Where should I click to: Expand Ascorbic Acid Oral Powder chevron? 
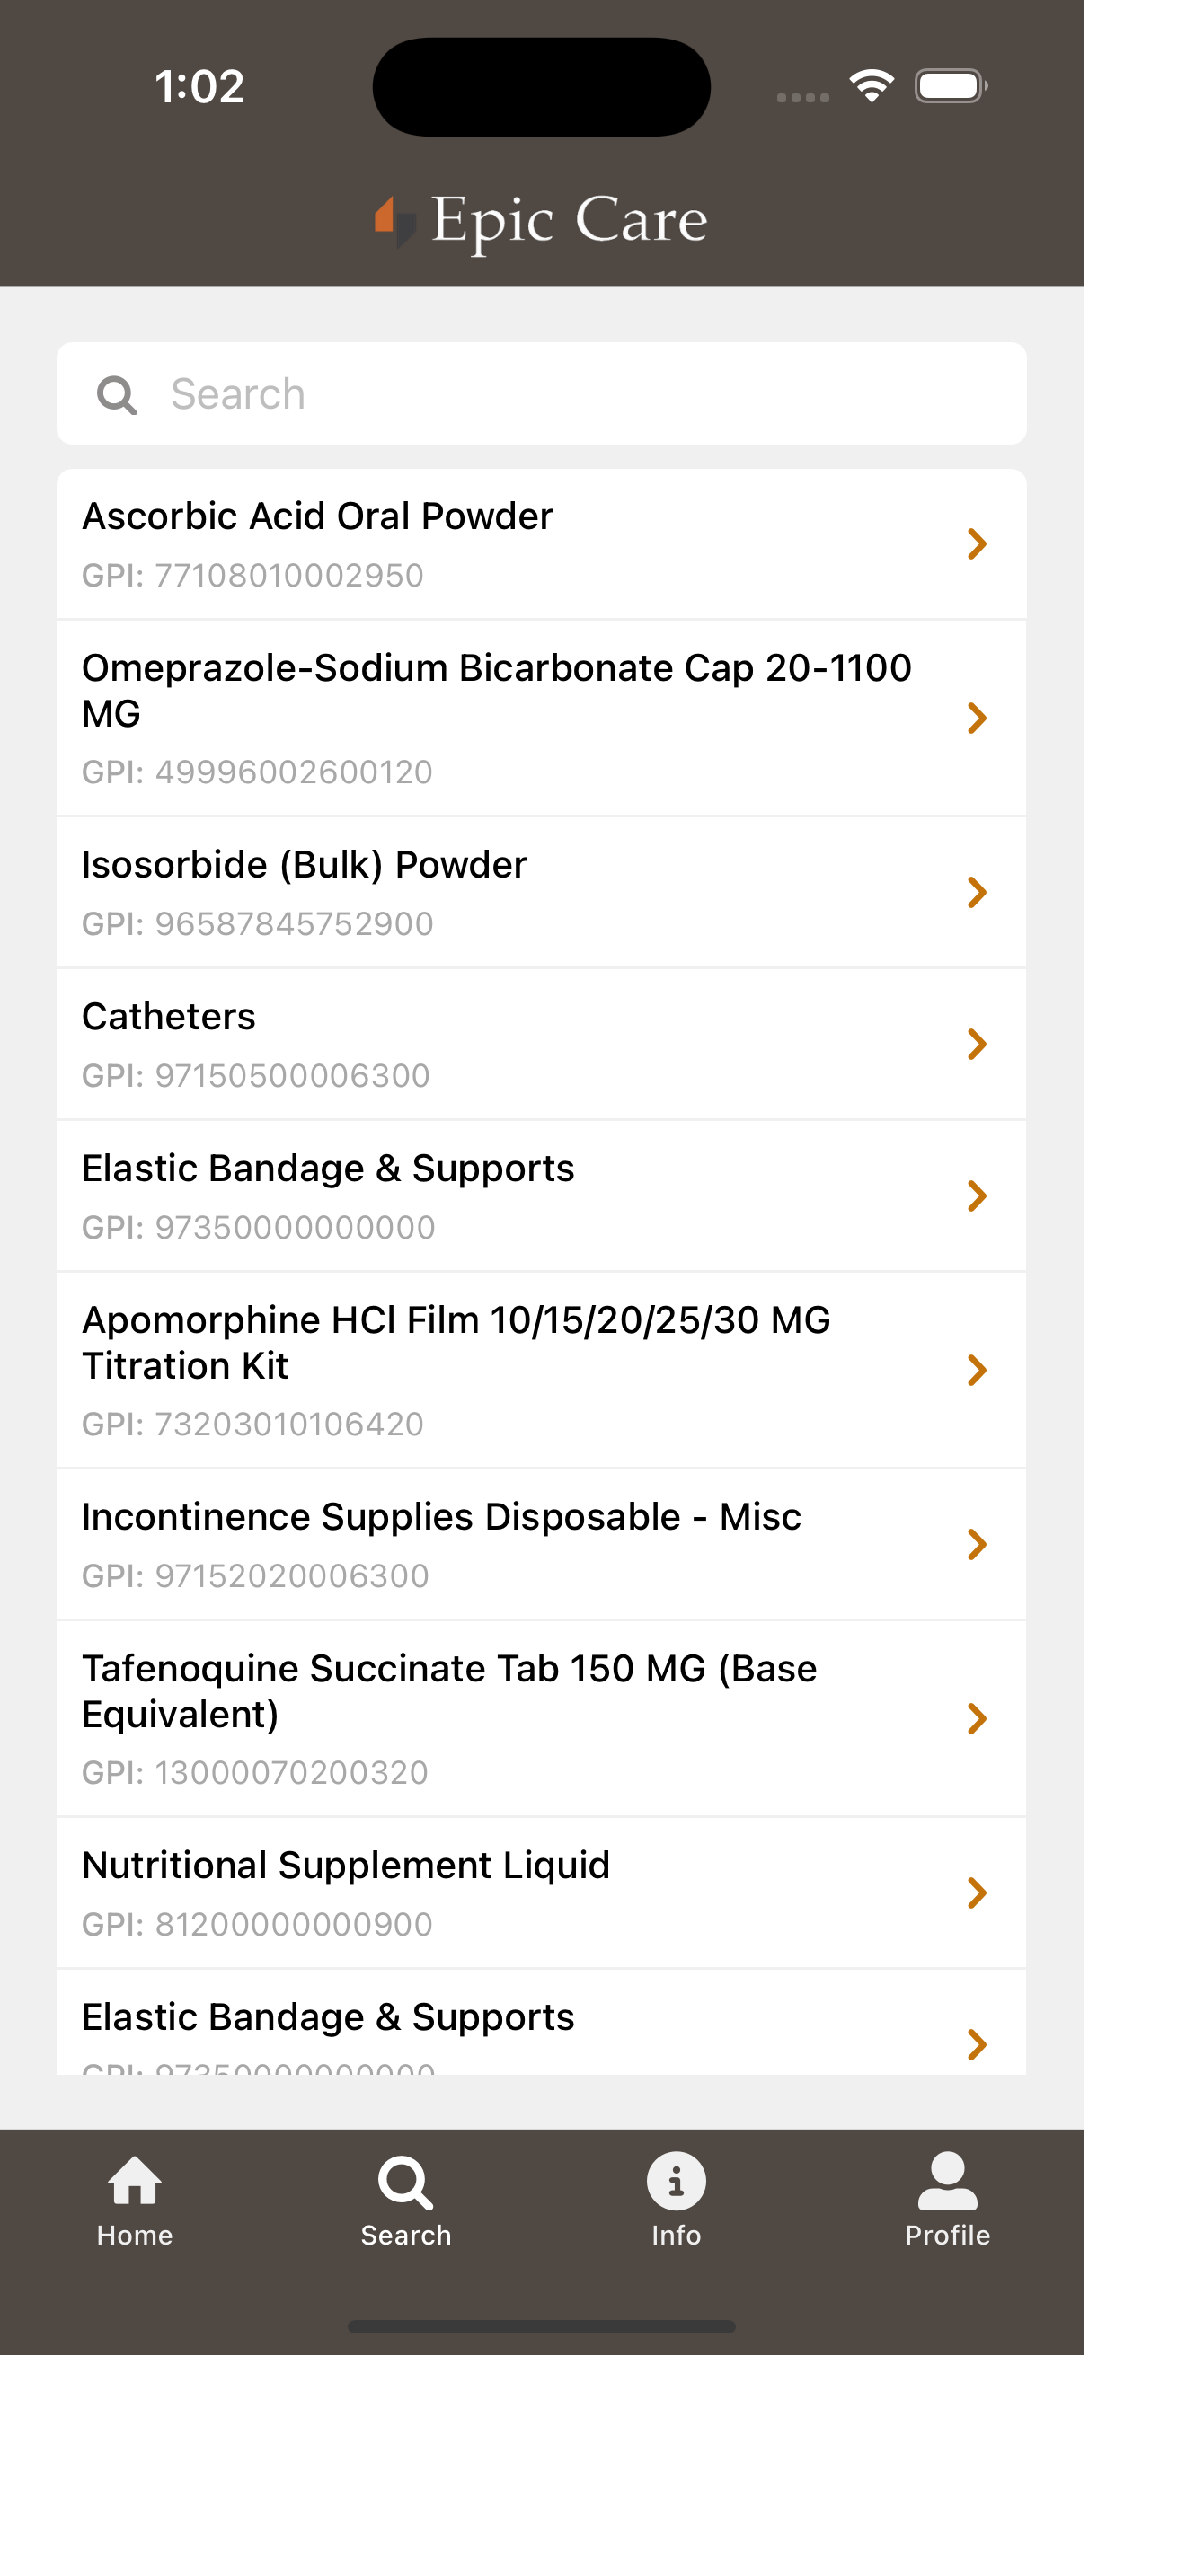click(977, 544)
